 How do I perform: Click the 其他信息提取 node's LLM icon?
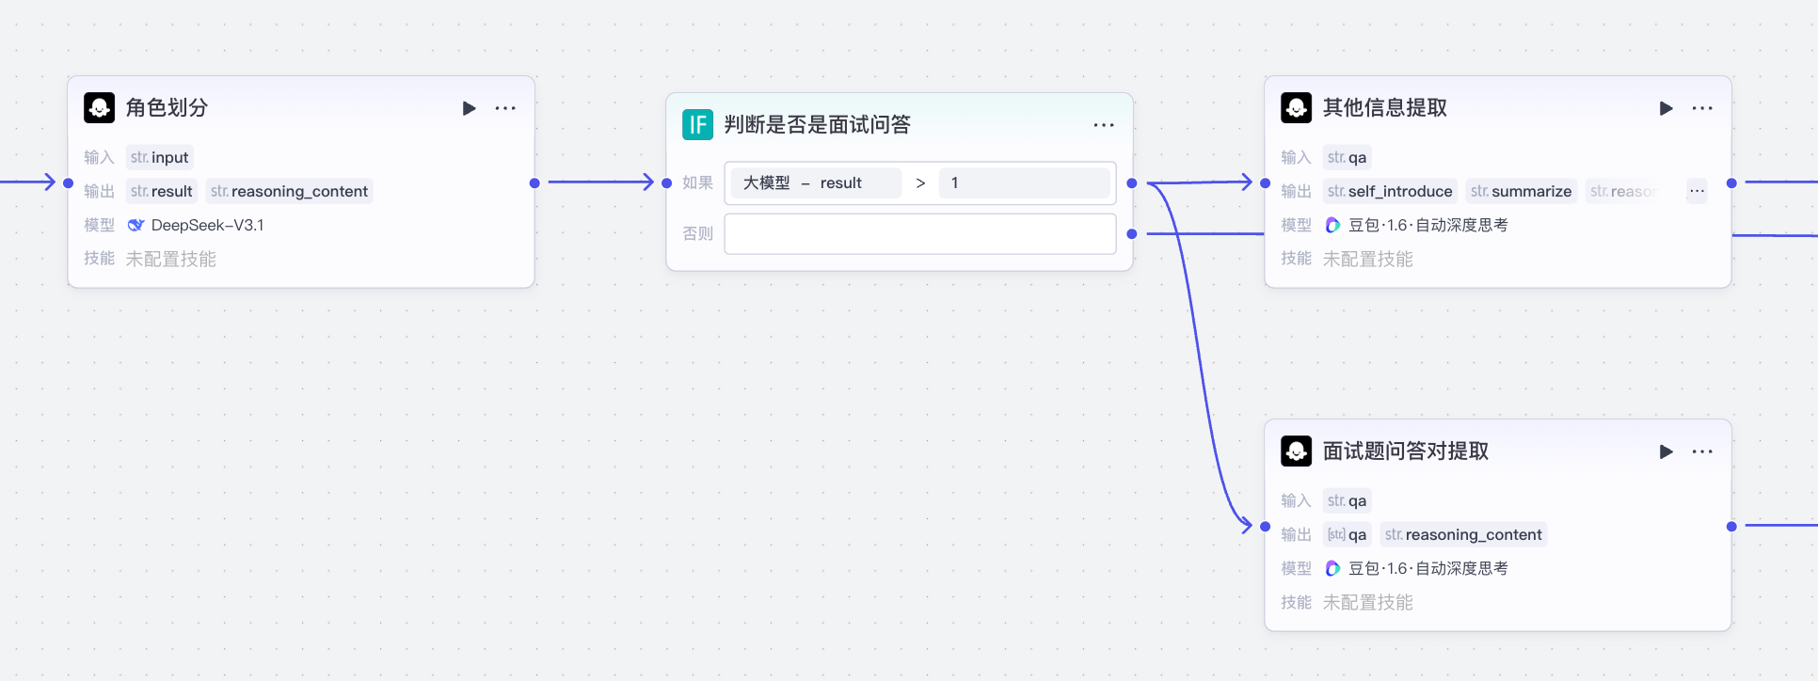(1296, 108)
